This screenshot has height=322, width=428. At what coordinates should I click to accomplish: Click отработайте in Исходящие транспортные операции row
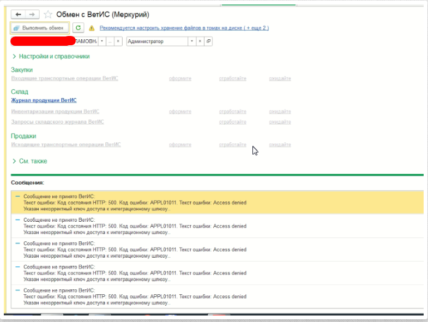pos(233,144)
